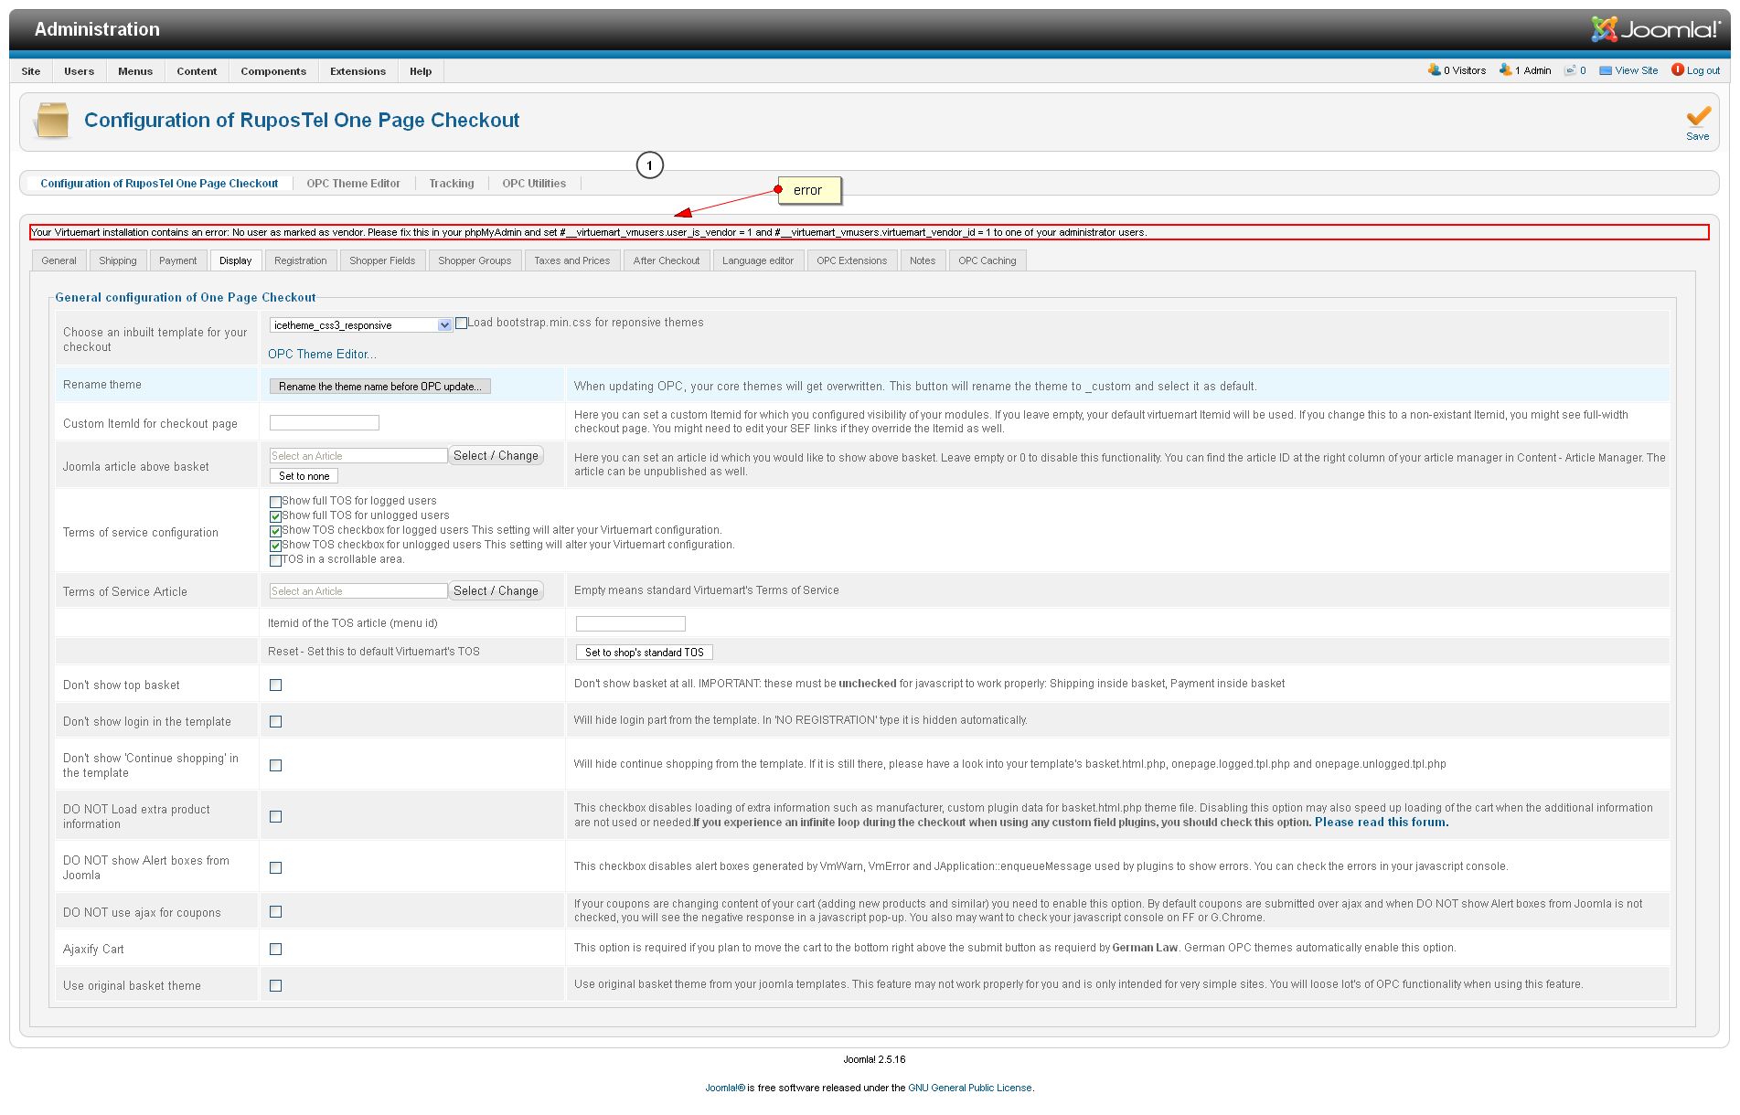Click the messages count icon
1740x1115 pixels.
(1570, 70)
